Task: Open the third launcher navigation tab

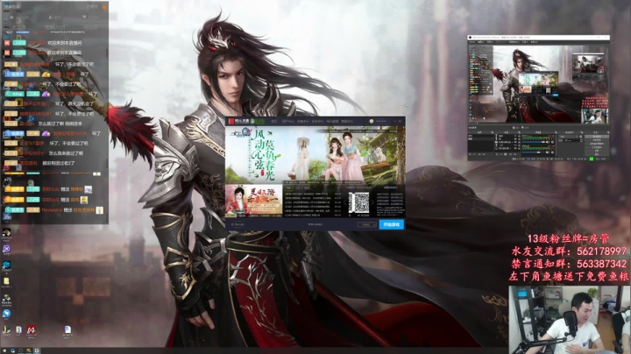Action: click(303, 121)
